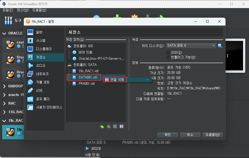249x158 pixels.
Task: Open the 시스템 (System) settings category
Action: pos(45,40)
